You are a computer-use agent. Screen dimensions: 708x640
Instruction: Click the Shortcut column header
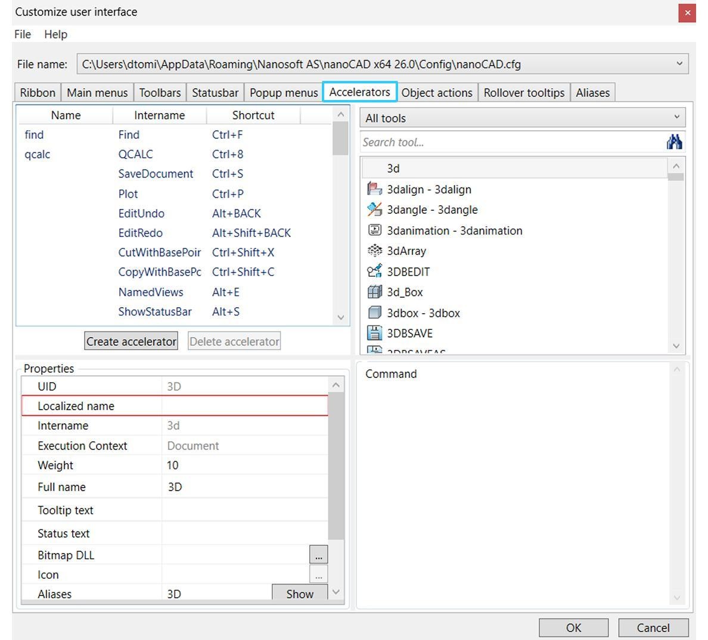click(x=253, y=115)
